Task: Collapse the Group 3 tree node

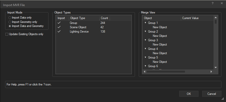Action: click(145, 40)
